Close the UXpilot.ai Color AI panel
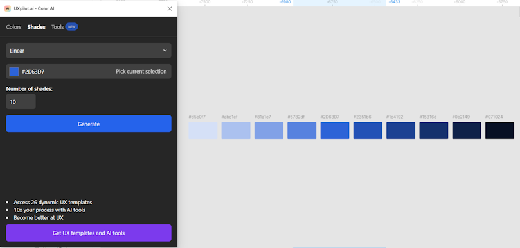 pos(170,9)
